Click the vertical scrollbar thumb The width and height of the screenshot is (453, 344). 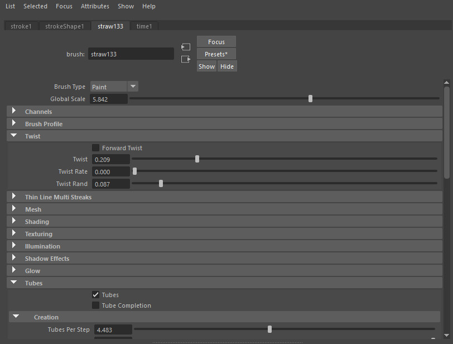pos(447,132)
